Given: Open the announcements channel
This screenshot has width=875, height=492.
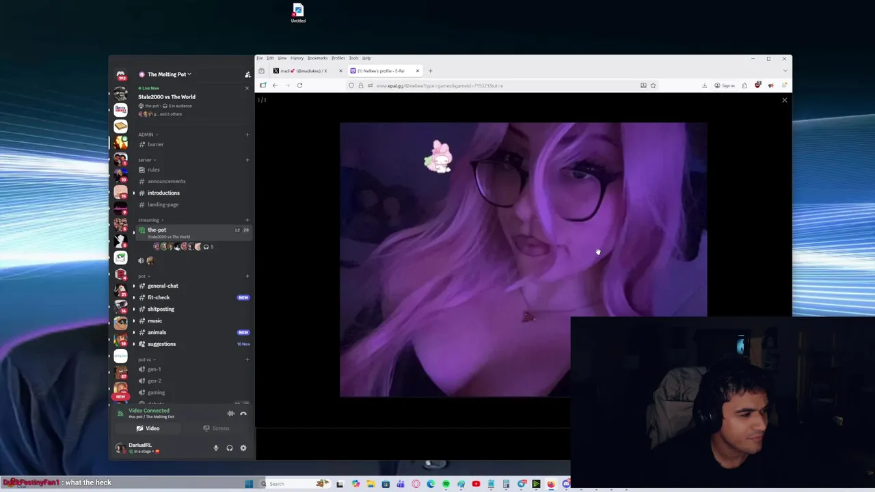Looking at the screenshot, I should point(193,181).
